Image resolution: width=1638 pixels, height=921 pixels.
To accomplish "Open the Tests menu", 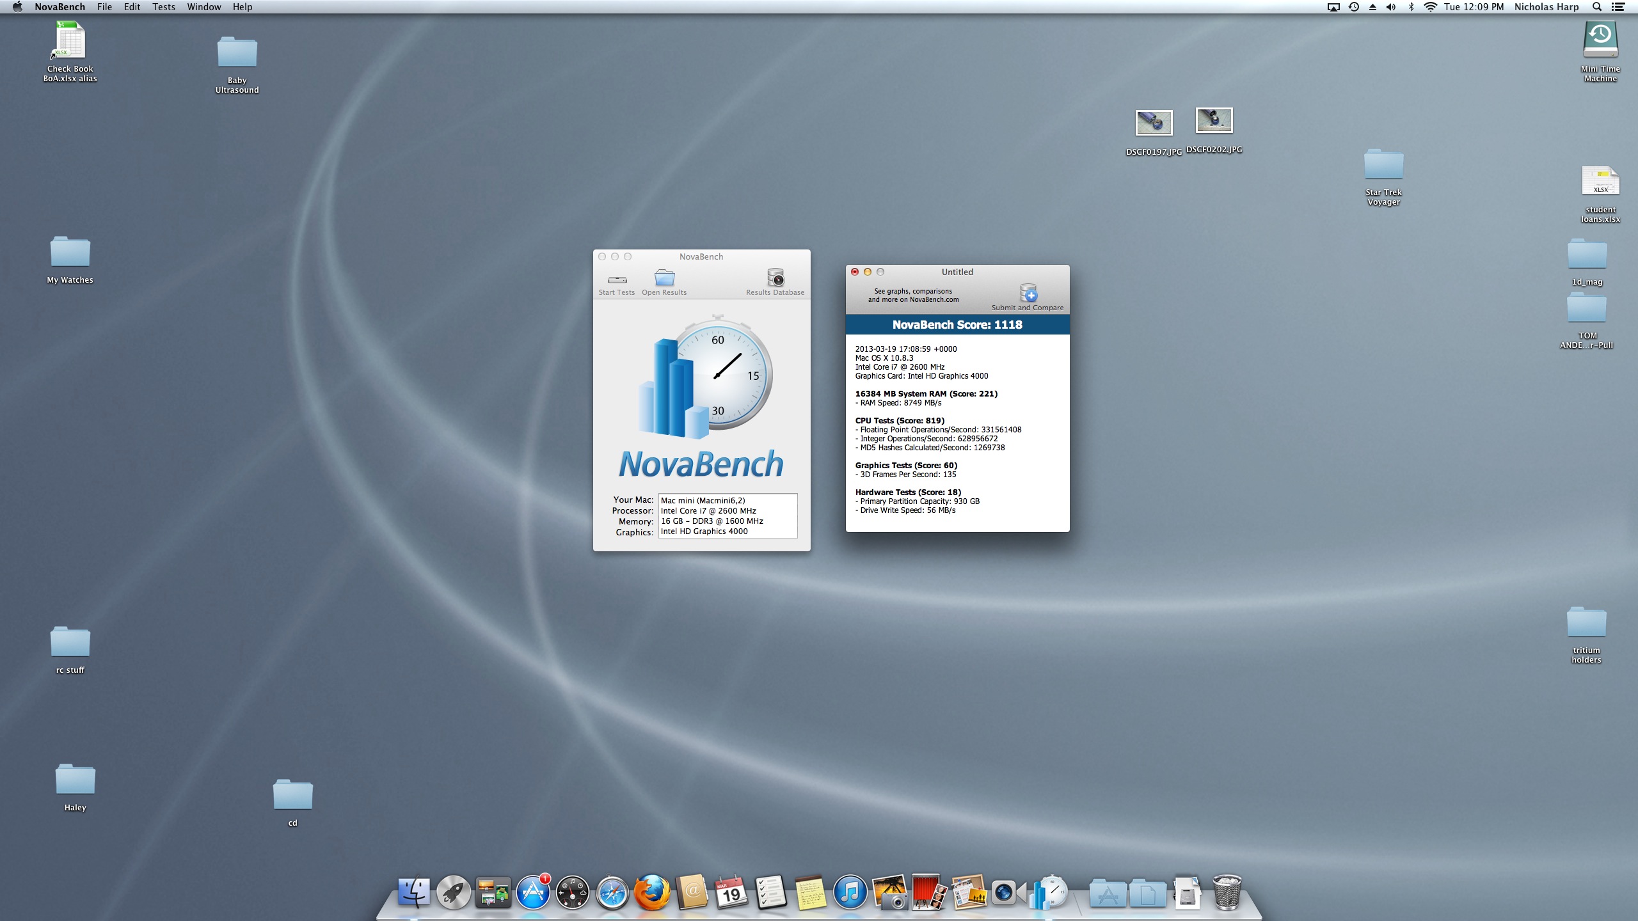I will coord(164,7).
